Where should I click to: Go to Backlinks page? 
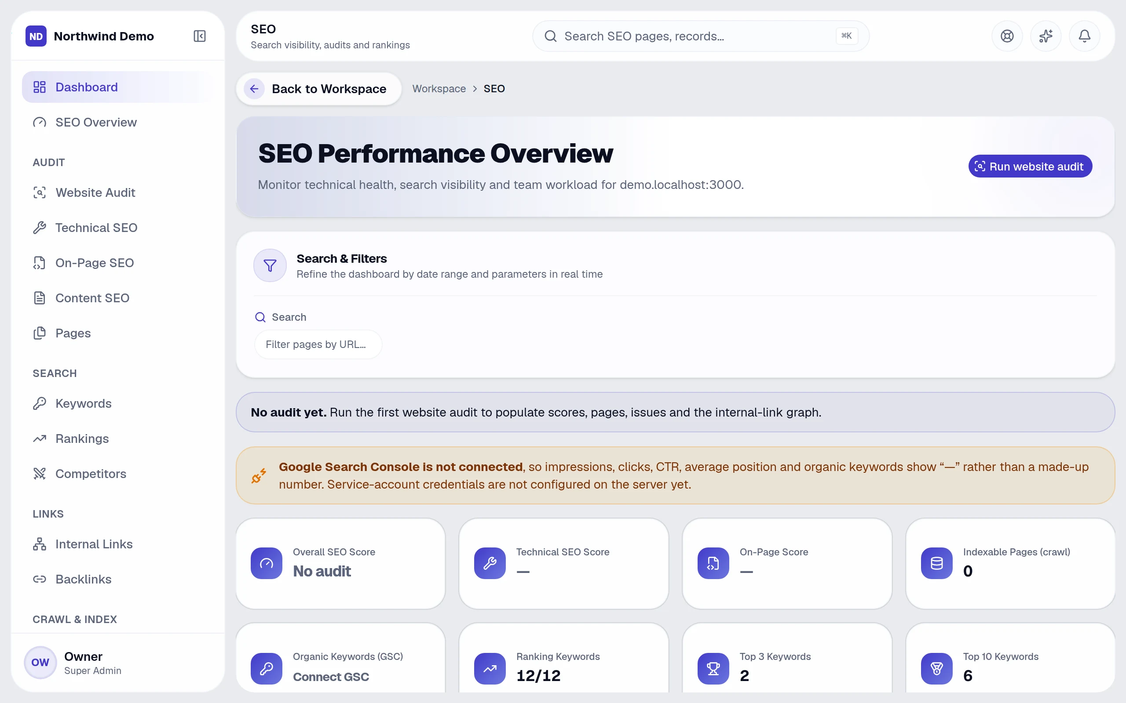118,580
